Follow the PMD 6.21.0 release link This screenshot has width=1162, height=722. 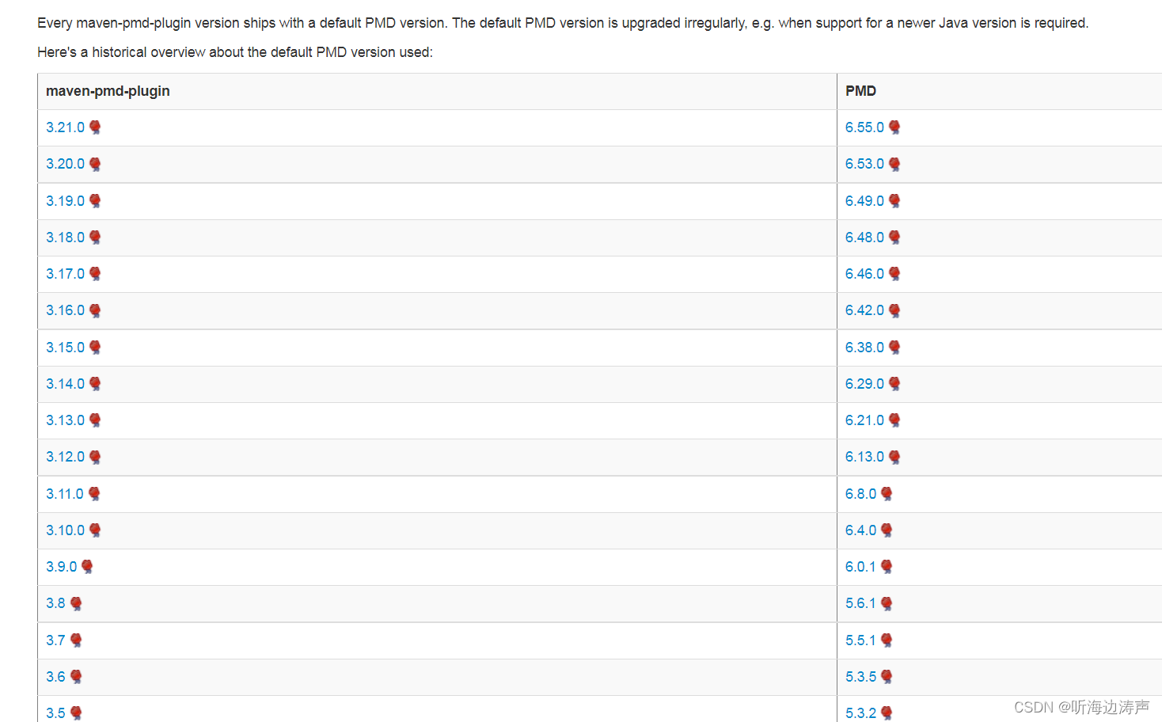[864, 420]
